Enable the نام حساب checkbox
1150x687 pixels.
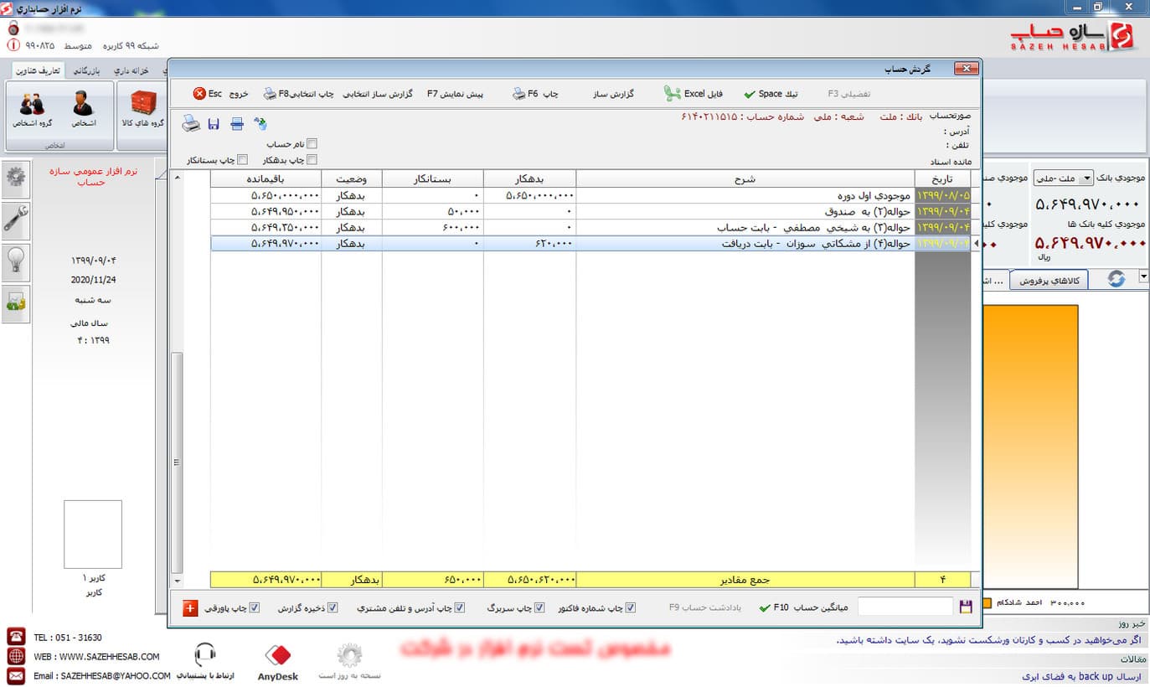pyautogui.click(x=312, y=144)
